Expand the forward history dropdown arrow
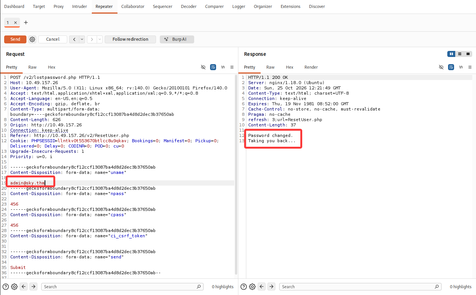The width and height of the screenshot is (476, 295). (100, 39)
